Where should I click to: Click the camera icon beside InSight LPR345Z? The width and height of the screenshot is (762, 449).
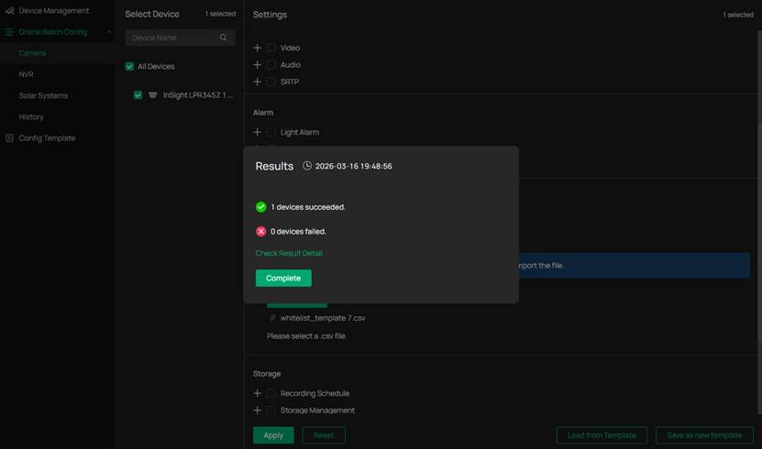pos(152,95)
